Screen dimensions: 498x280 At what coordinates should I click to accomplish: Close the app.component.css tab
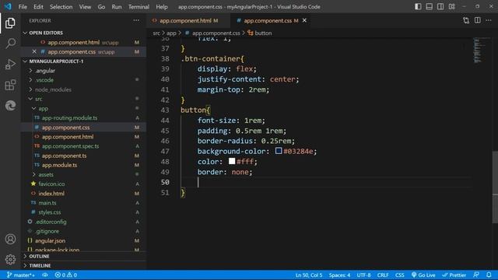pyautogui.click(x=304, y=20)
